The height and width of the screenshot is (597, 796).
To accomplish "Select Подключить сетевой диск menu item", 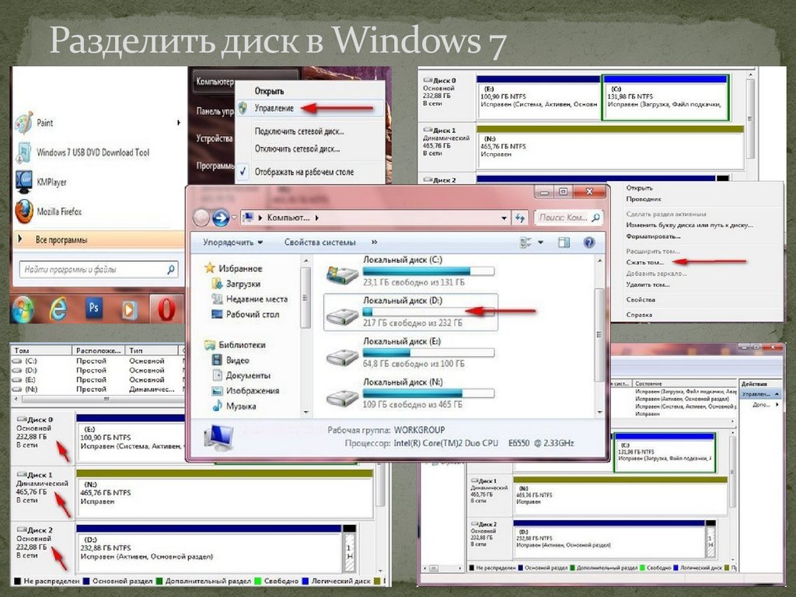I will point(299,131).
